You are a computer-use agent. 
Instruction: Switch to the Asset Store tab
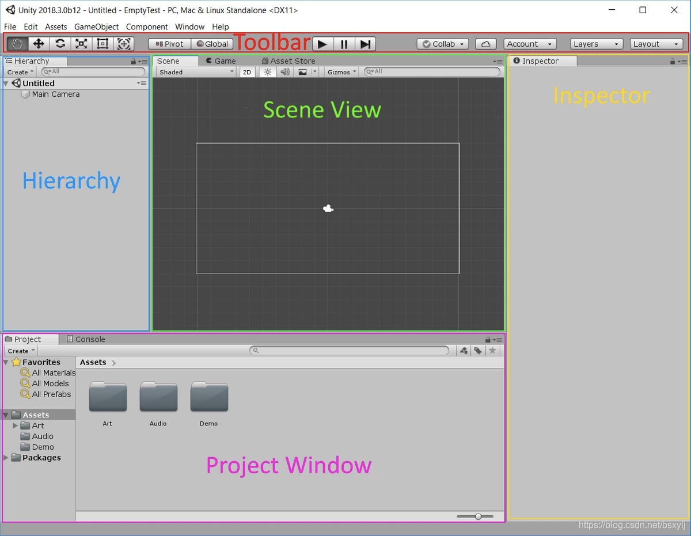[x=288, y=60]
